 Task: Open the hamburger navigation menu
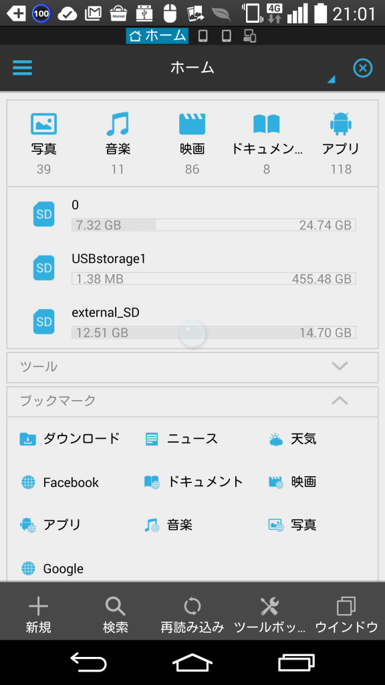point(22,68)
